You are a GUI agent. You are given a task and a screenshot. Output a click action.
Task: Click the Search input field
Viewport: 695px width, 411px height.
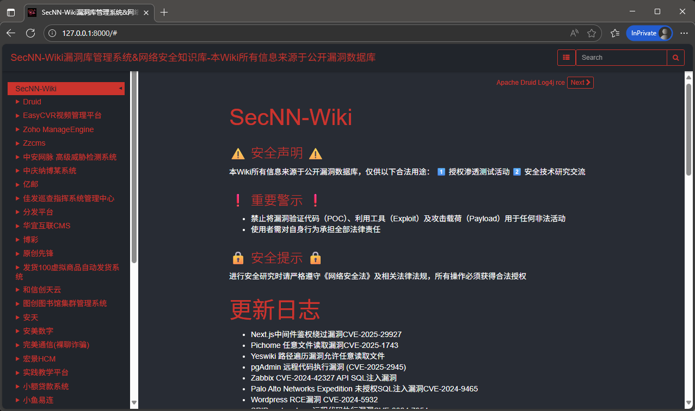622,58
